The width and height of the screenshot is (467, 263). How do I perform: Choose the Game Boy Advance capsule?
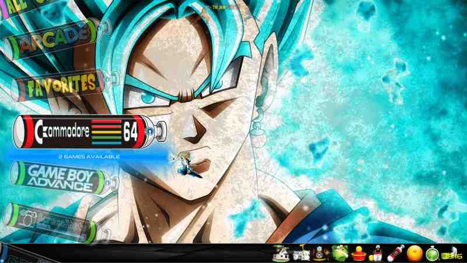64,178
